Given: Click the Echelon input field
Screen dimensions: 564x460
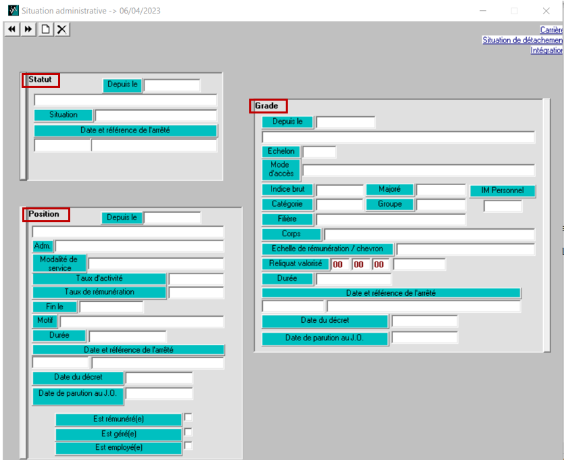Looking at the screenshot, I should (x=319, y=152).
